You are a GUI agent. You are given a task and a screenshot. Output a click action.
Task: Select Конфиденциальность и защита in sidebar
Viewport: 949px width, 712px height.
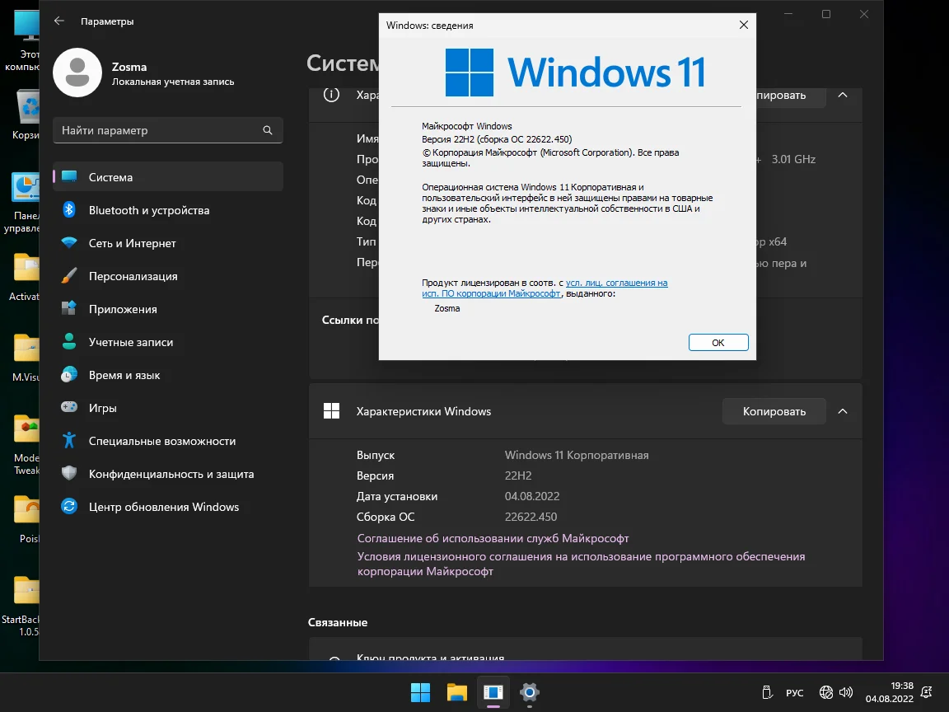pyautogui.click(x=171, y=474)
